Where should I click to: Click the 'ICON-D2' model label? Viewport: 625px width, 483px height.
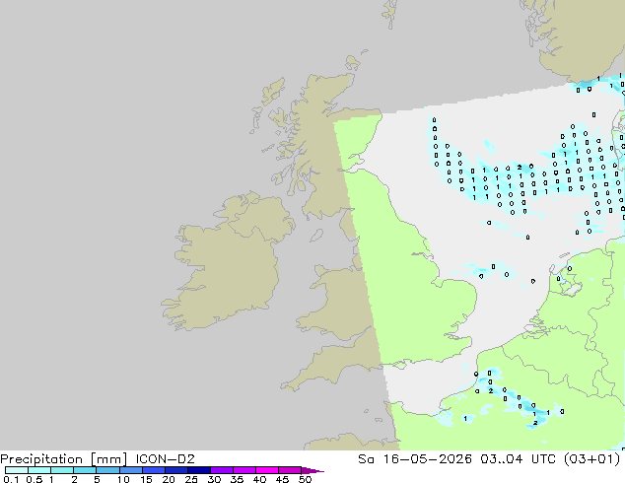(165, 459)
